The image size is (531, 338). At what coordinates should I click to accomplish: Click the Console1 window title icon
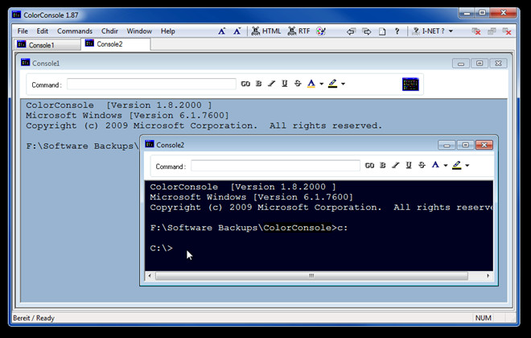coord(26,62)
